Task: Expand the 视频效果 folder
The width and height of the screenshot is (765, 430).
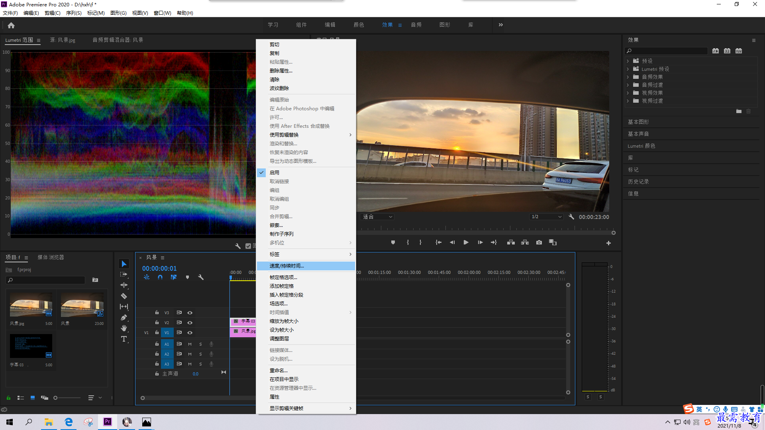Action: [628, 93]
